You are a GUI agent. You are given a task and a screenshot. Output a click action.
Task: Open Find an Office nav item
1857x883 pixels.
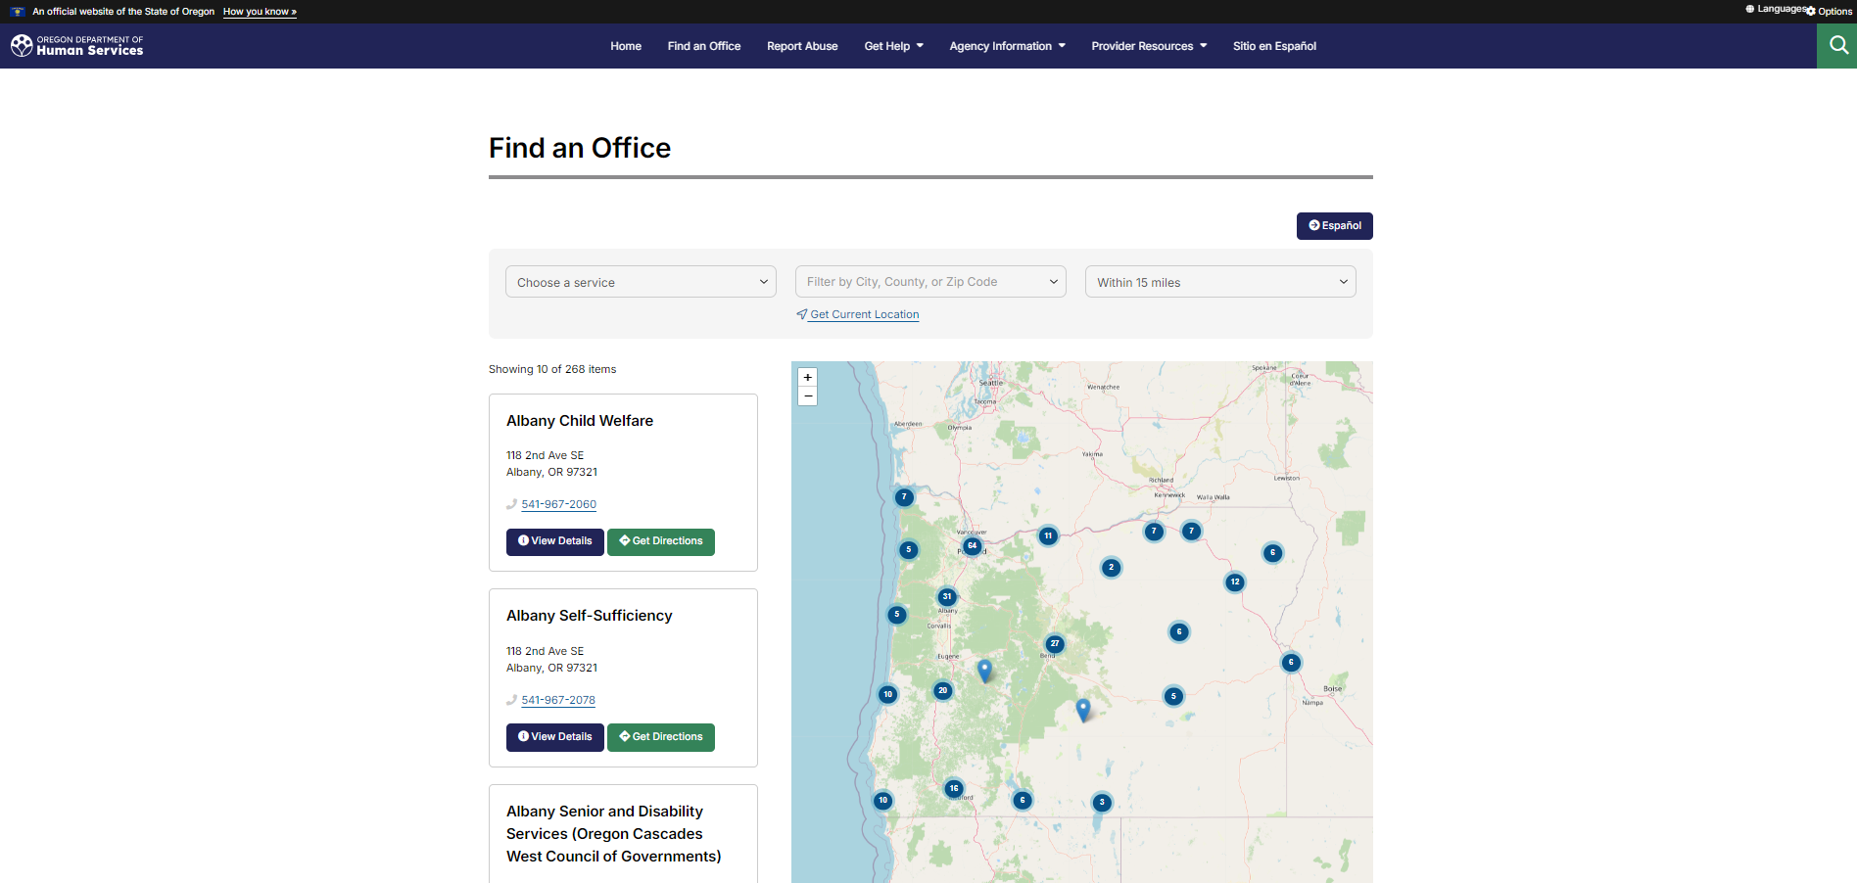click(704, 46)
